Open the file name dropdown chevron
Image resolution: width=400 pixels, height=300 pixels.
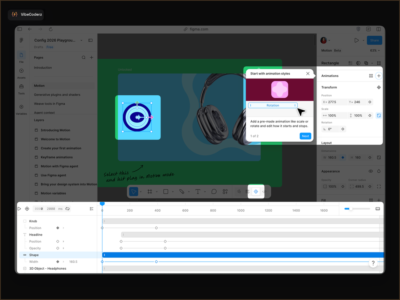(x=81, y=40)
